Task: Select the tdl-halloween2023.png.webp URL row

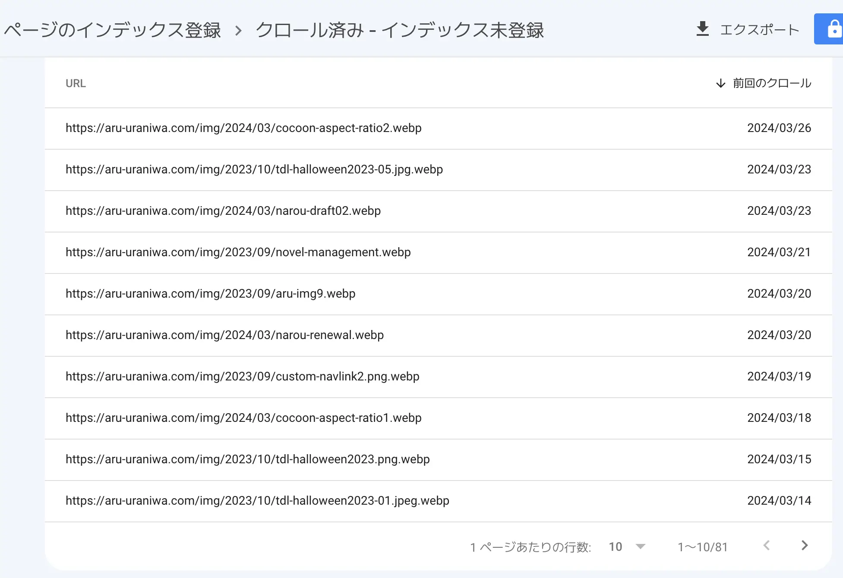Action: (438, 460)
